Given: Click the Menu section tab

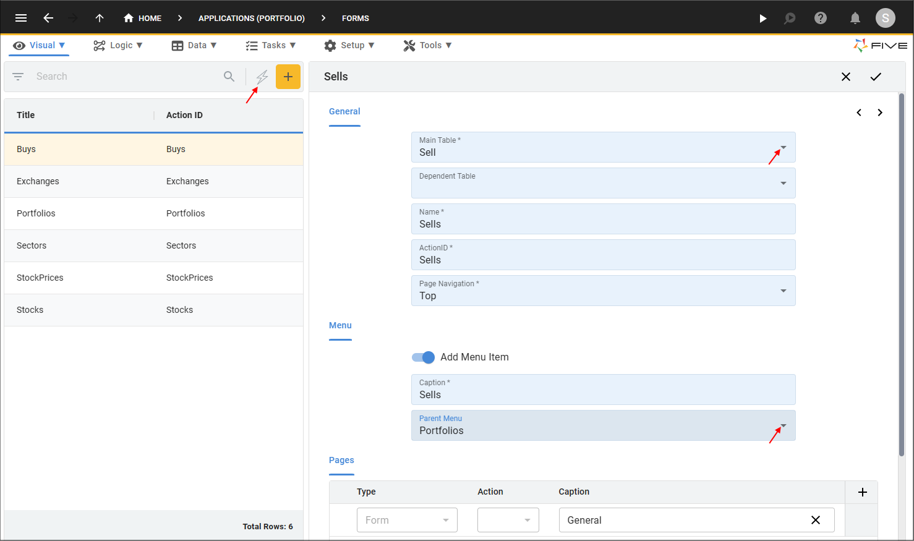Looking at the screenshot, I should coord(340,326).
